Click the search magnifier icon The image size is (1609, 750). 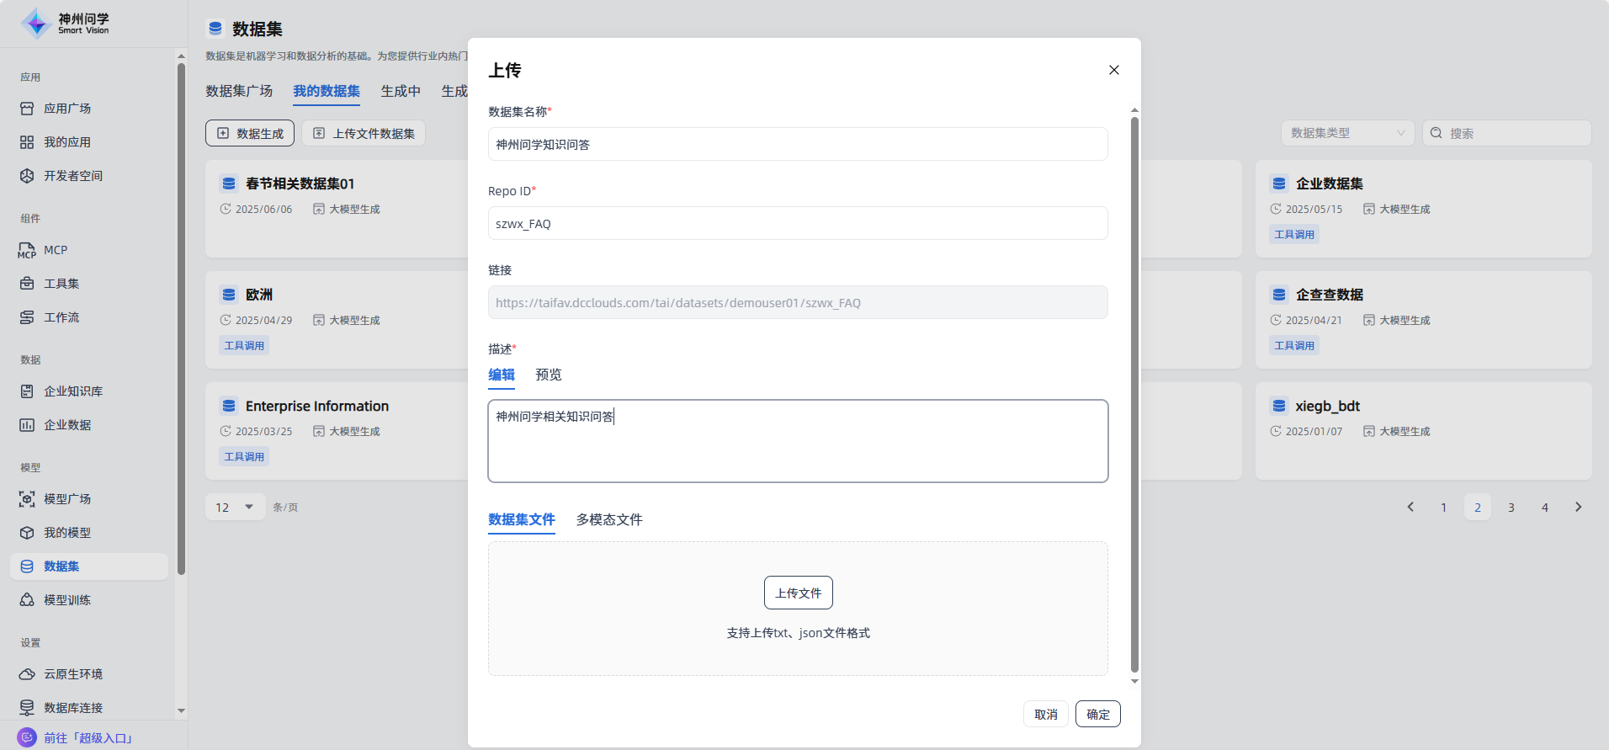pos(1436,133)
